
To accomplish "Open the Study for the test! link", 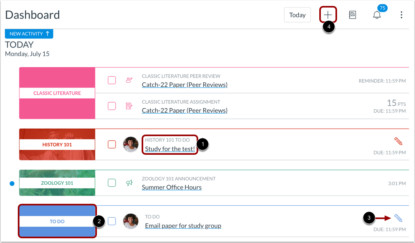I will 170,149.
